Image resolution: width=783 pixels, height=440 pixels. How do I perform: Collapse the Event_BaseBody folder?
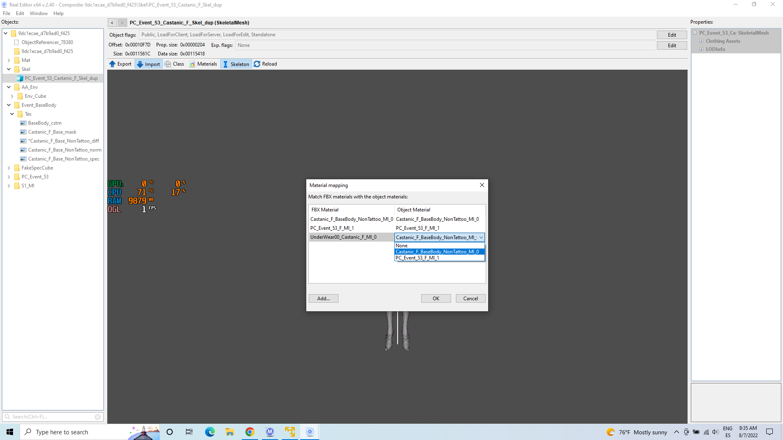[9, 105]
